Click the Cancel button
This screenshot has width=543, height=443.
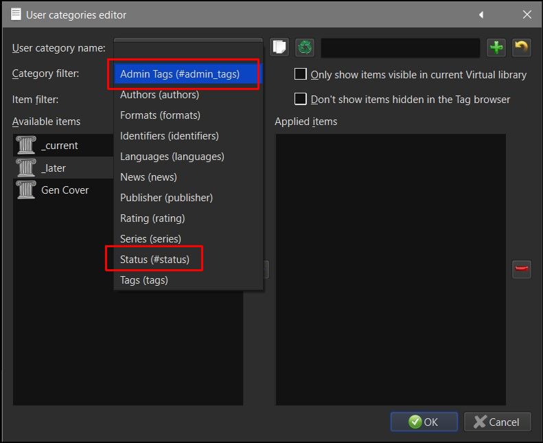pyautogui.click(x=497, y=422)
